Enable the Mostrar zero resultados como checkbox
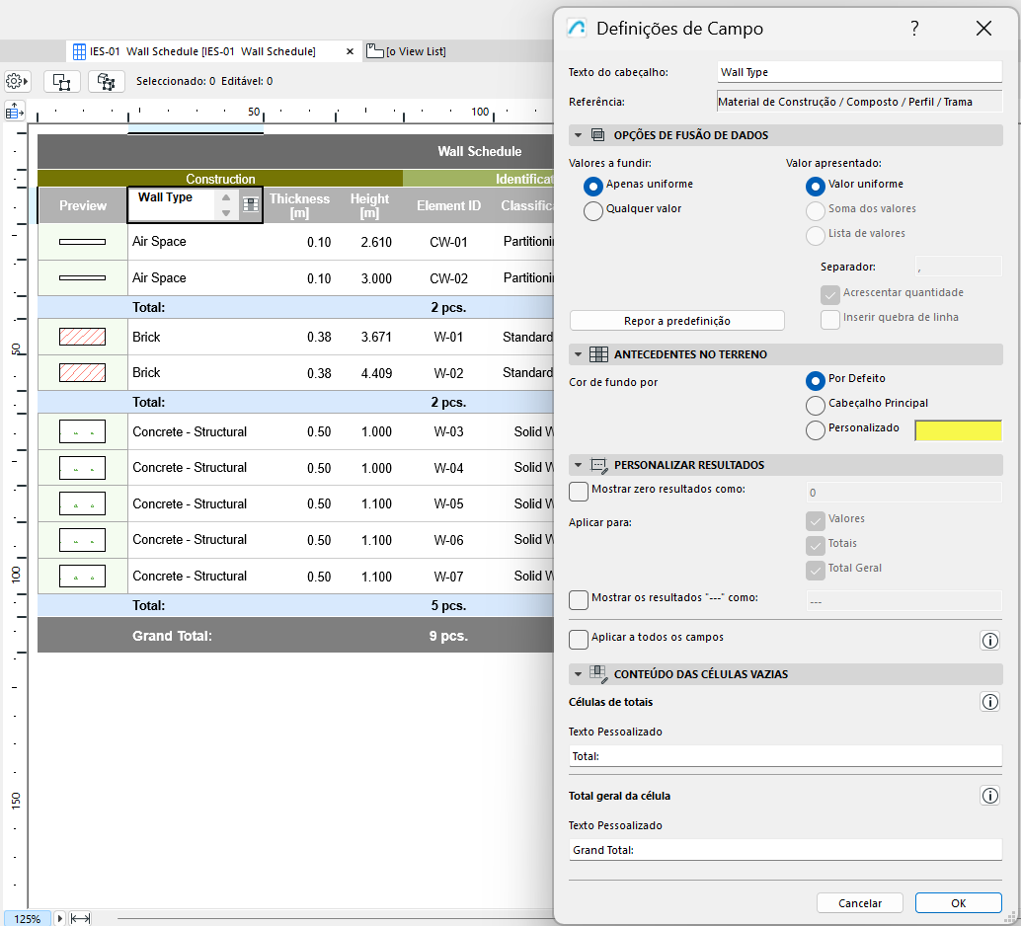Image resolution: width=1021 pixels, height=926 pixels. coord(579,491)
